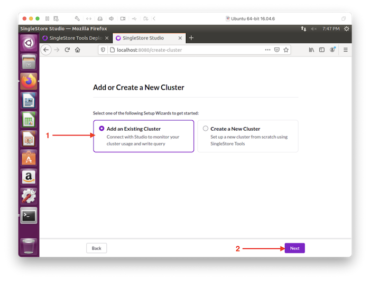Click the purple Next button
The image size is (370, 281).
click(x=294, y=248)
